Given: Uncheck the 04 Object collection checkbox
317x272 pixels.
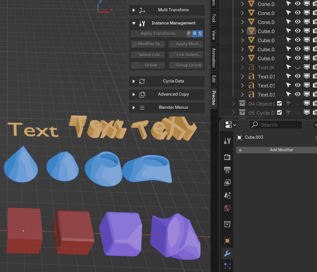Looking at the screenshot, I should (279, 103).
